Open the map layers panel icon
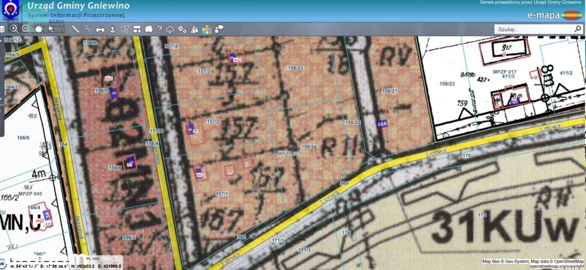586x270 pixels. click(x=3, y=29)
